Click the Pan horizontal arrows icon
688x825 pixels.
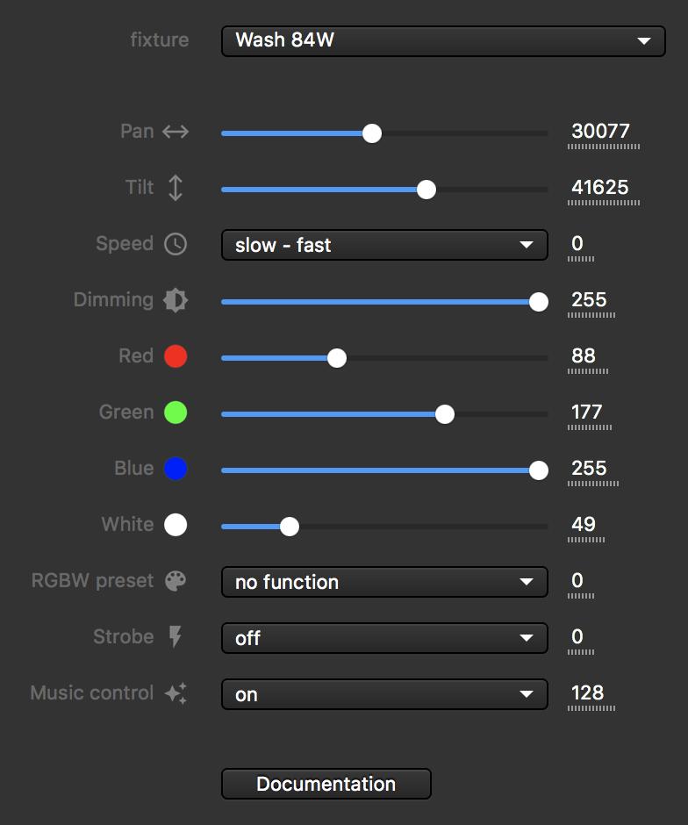point(176,132)
